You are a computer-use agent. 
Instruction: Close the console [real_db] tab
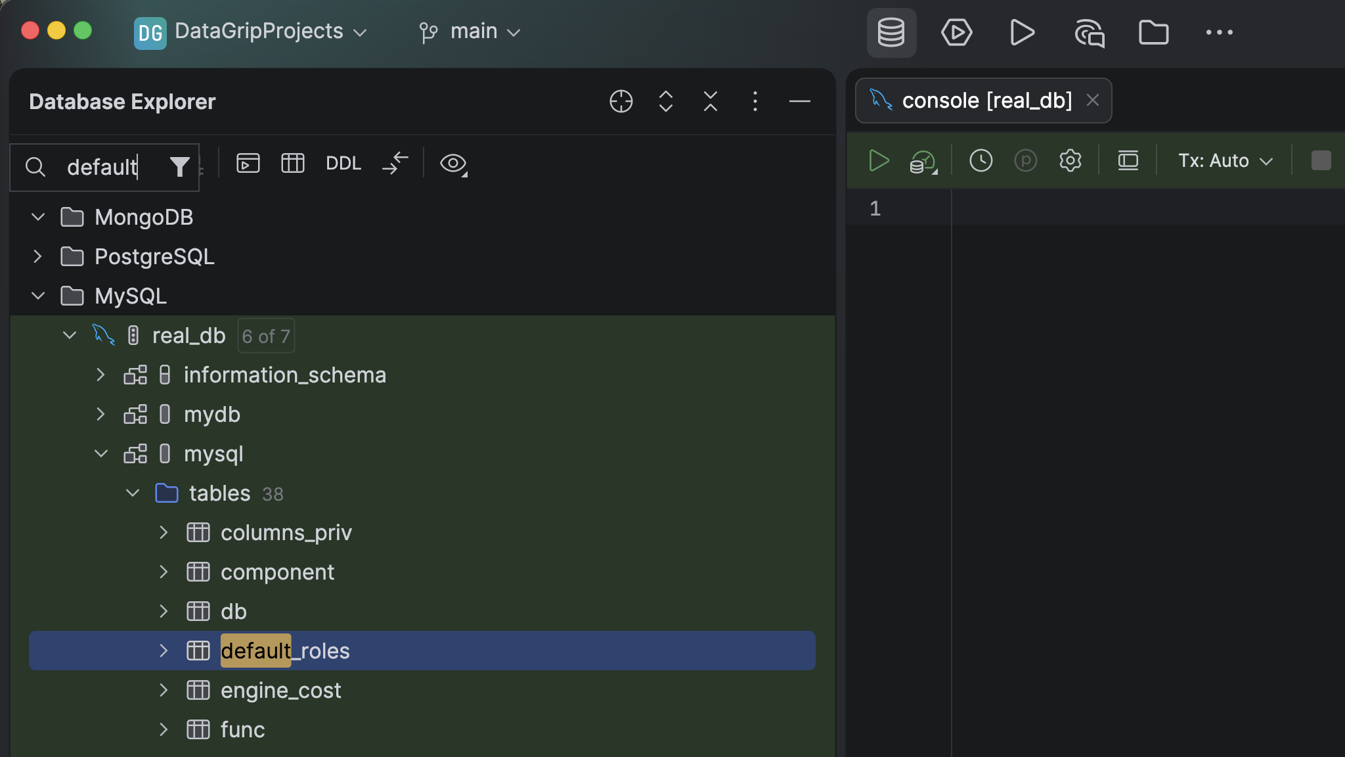coord(1093,100)
